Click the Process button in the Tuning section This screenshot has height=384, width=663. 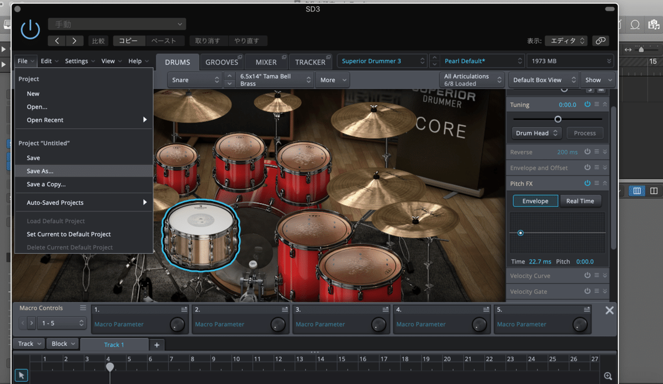[x=585, y=133]
